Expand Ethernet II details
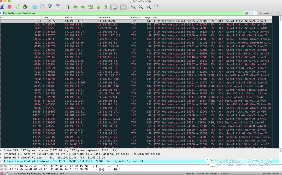Viewport: 282px width, 175px height. point(1,154)
